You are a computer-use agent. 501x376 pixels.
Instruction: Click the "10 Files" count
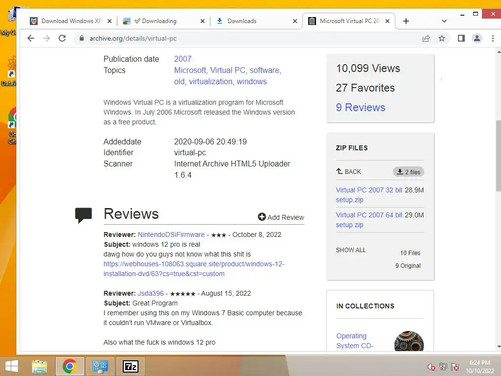coord(410,253)
